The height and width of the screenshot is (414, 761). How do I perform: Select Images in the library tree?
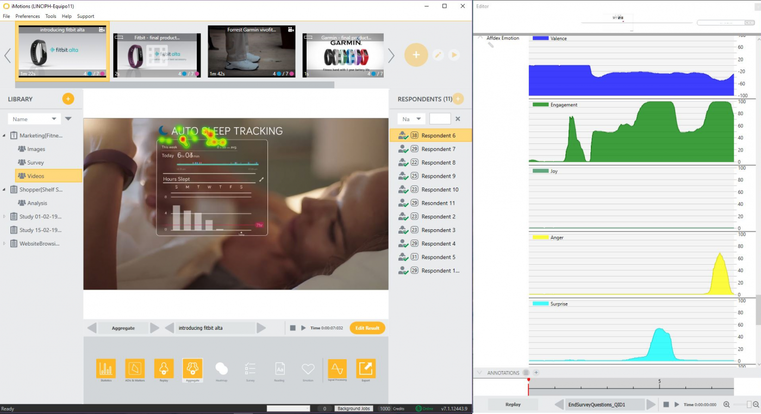(36, 149)
